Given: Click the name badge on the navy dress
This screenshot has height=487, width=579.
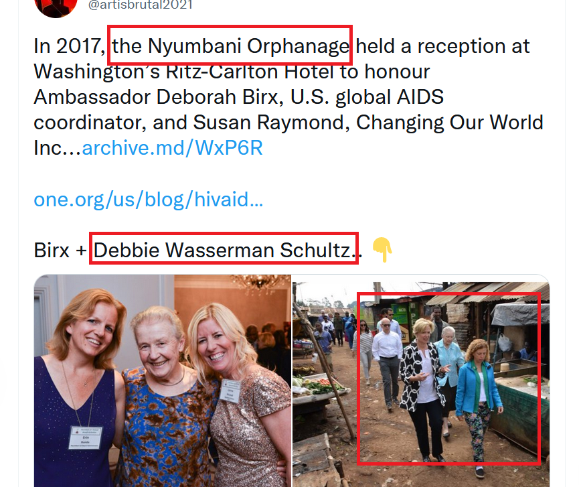Looking at the screenshot, I should tap(86, 438).
